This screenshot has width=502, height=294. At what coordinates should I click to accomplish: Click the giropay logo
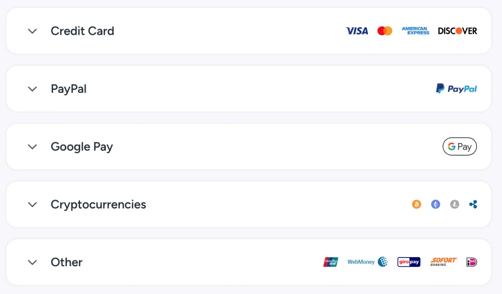click(x=409, y=262)
